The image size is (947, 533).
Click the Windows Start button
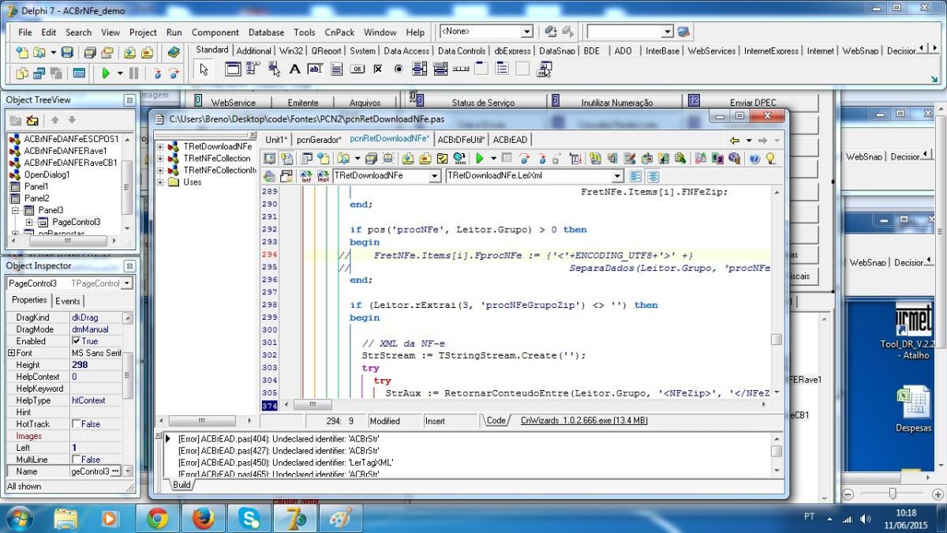pos(20,518)
